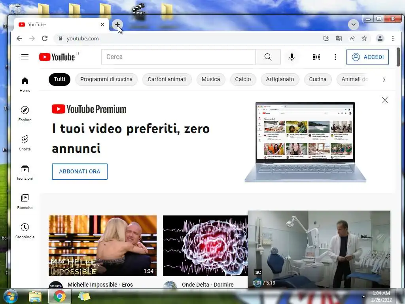Screen dimensions: 405x304
Task: Open the third pinned taskbar app
Action: point(84,296)
